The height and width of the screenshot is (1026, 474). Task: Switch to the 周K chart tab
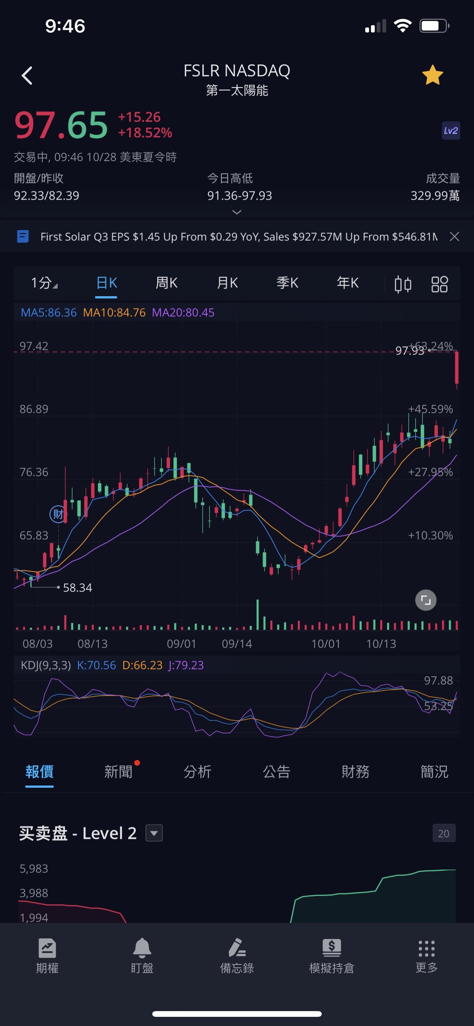(x=166, y=283)
